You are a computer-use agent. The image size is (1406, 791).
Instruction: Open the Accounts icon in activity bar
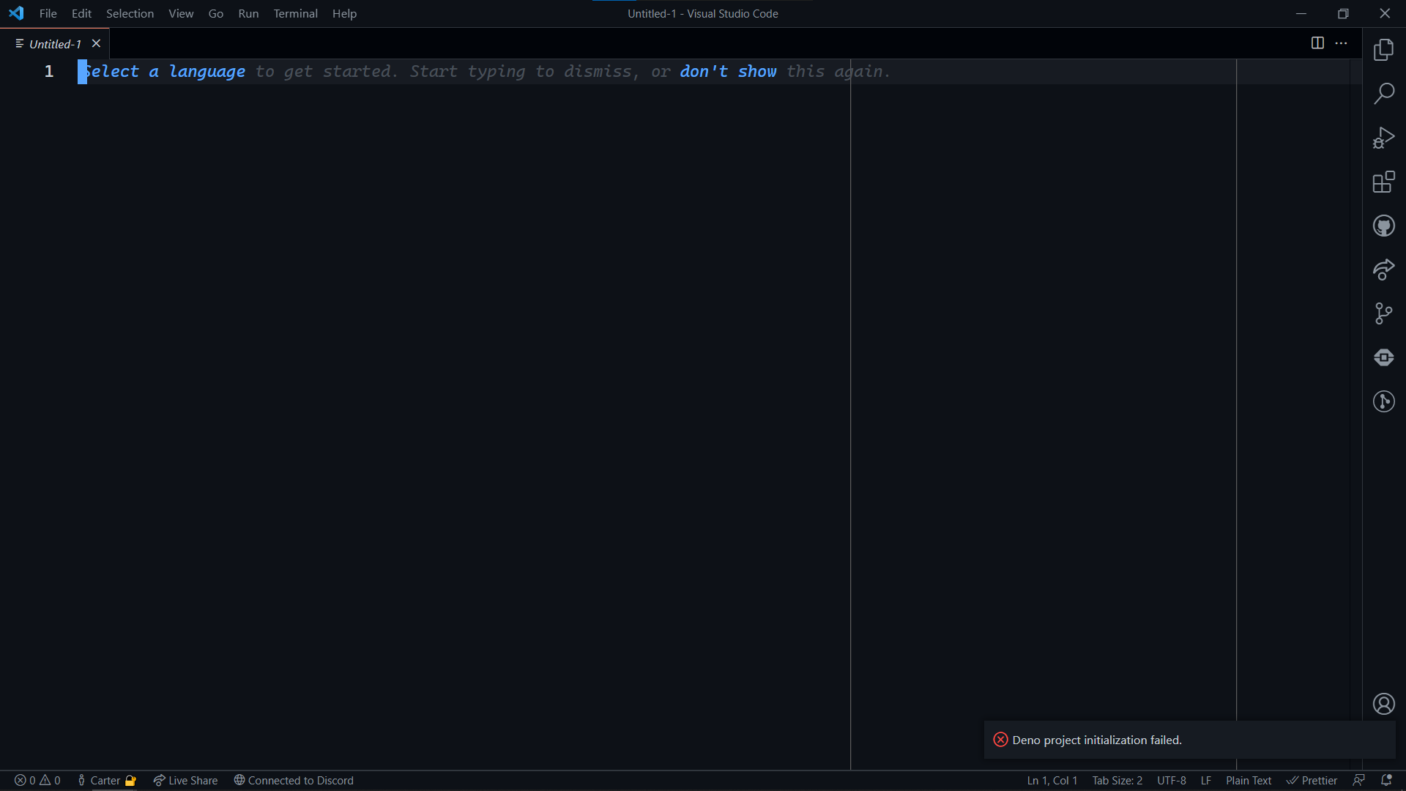[1383, 704]
